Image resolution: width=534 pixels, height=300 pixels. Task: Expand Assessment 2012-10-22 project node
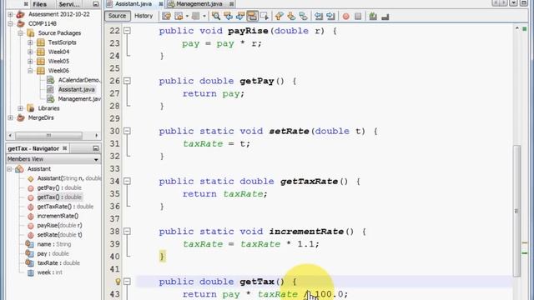[x=11, y=14]
